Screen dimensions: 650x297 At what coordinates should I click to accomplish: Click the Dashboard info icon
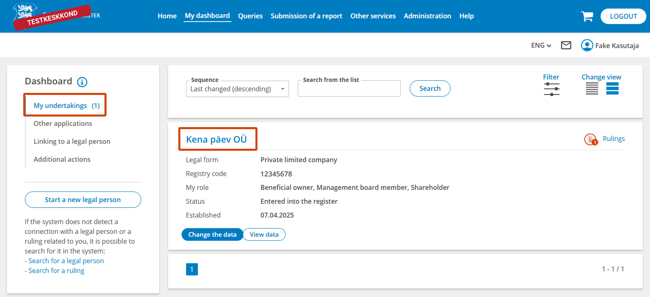82,82
